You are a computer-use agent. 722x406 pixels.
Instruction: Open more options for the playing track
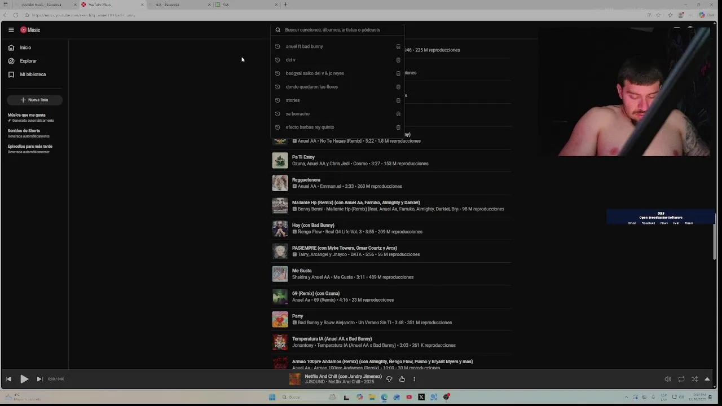coord(414,379)
